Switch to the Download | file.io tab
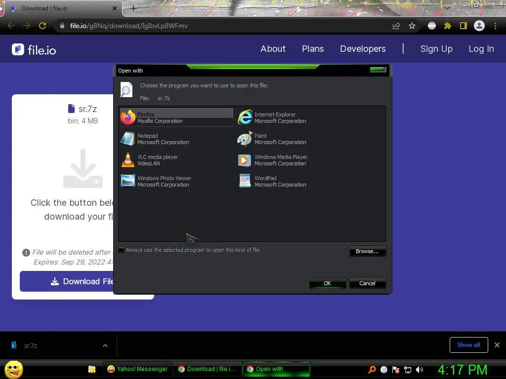Screen dimensions: 506x379 [61, 8]
